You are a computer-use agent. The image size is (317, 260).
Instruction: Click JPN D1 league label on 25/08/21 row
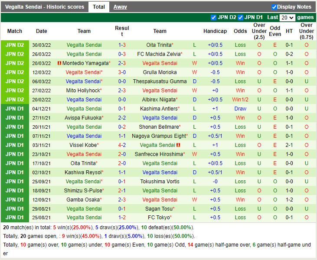15,218
